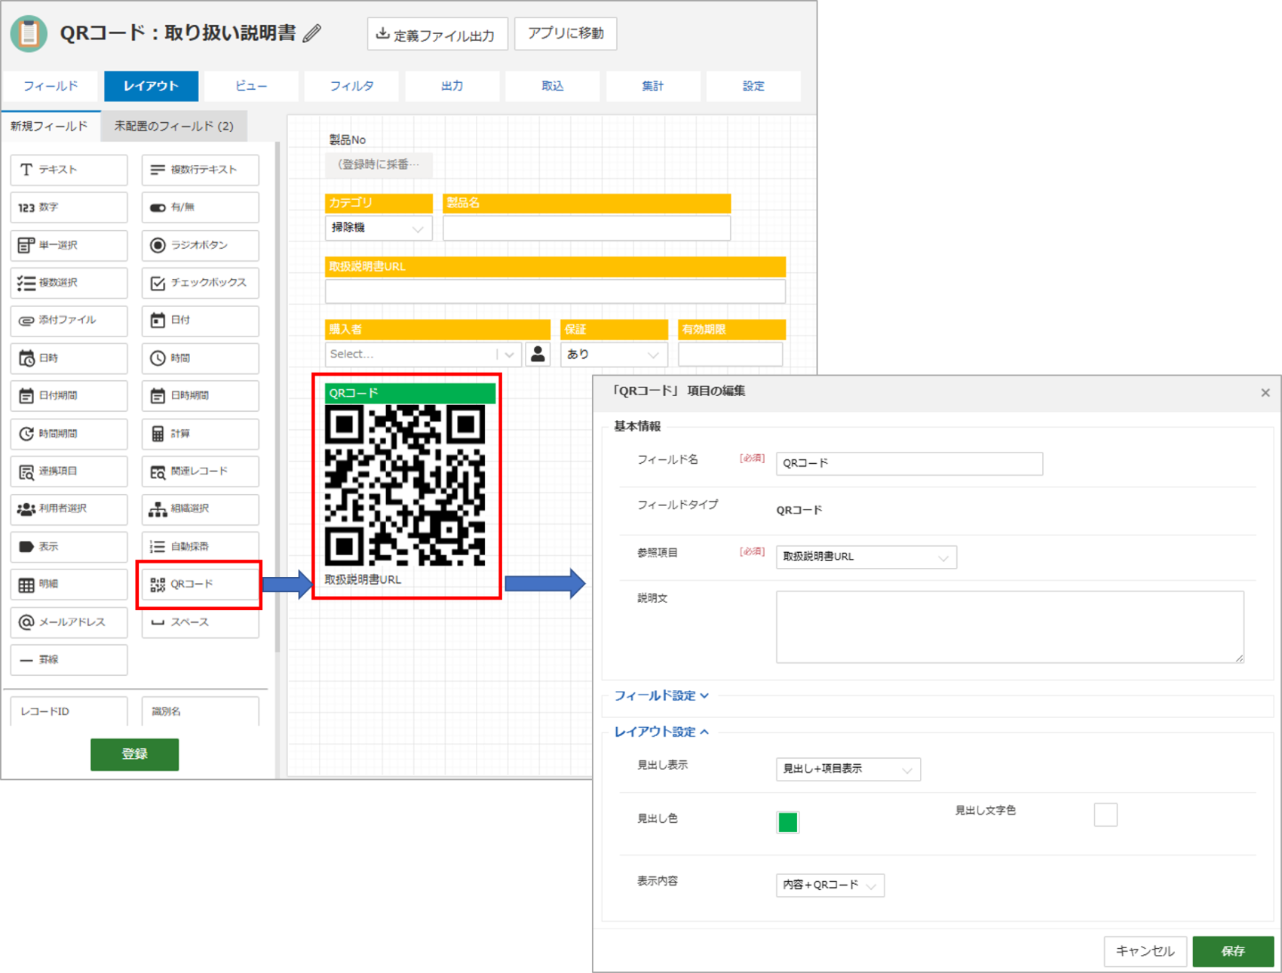The width and height of the screenshot is (1282, 973).
Task: Choose the 数字 field type
Action: tap(69, 207)
